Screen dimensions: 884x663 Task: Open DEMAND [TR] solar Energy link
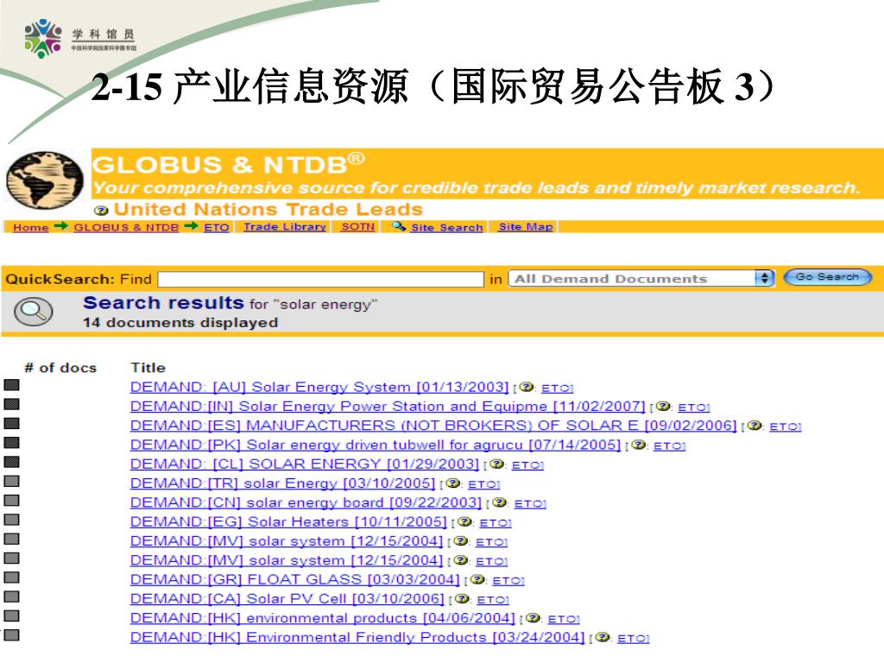283,483
